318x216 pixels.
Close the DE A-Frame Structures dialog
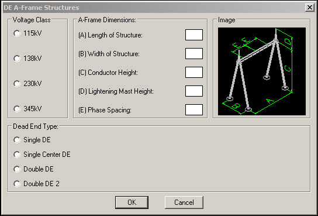tap(310, 8)
